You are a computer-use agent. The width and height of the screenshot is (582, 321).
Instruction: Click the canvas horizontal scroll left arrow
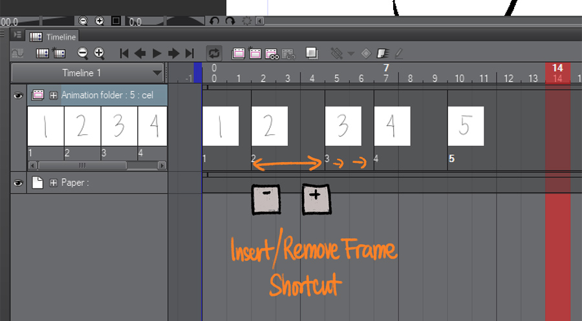260,21
